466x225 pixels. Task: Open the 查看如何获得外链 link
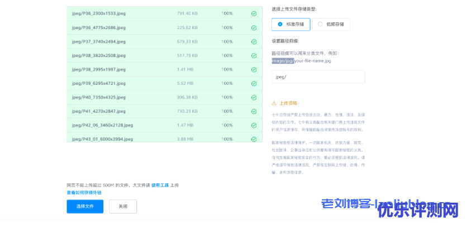84,192
